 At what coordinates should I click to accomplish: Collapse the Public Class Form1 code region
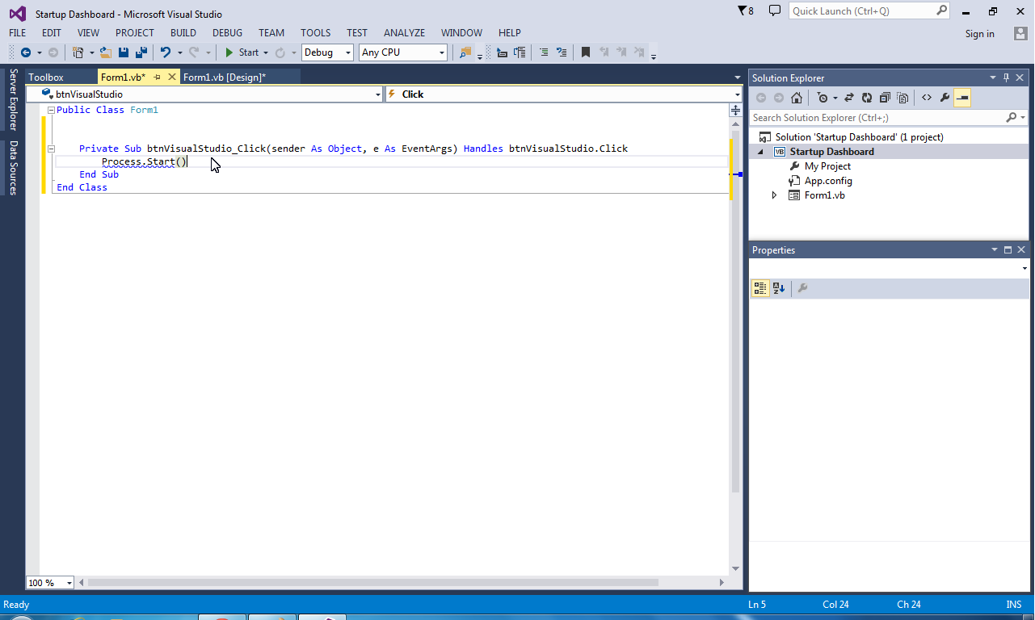pos(51,110)
